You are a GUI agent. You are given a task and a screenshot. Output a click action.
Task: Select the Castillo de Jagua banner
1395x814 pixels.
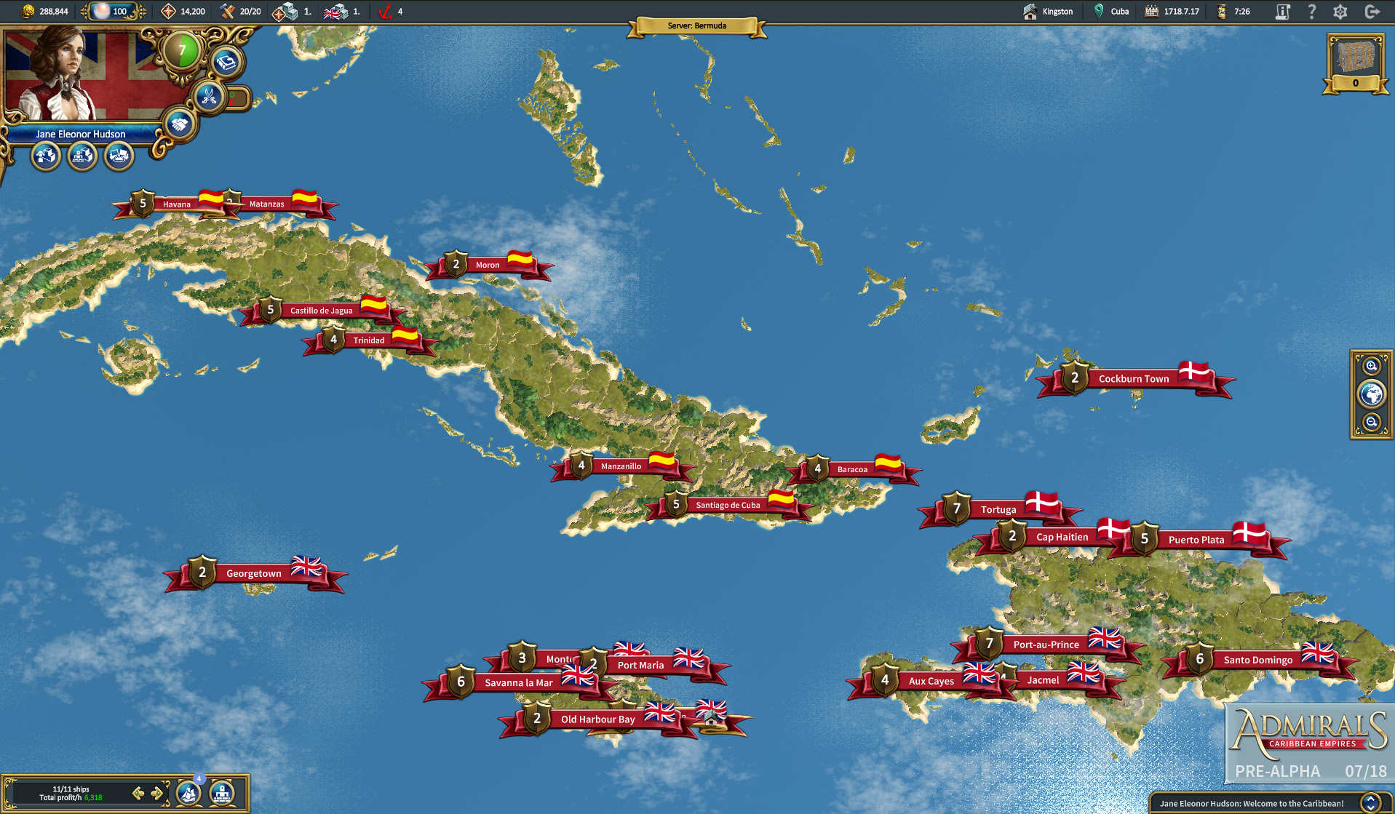click(322, 311)
